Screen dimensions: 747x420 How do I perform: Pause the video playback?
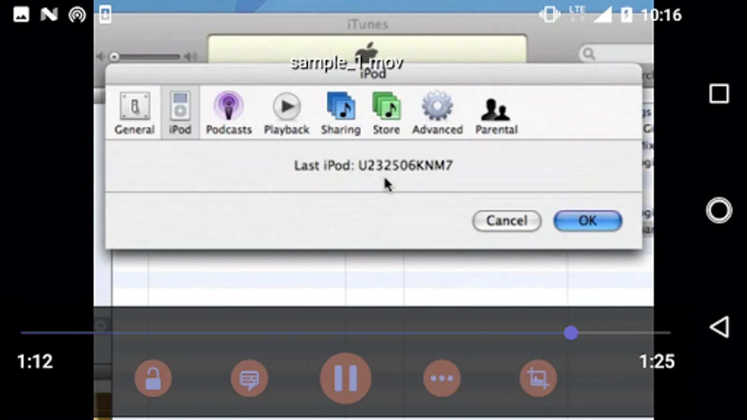345,378
